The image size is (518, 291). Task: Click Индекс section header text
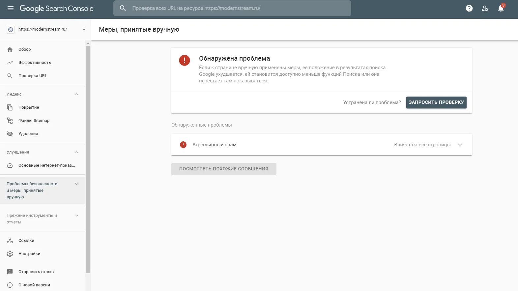click(x=14, y=94)
